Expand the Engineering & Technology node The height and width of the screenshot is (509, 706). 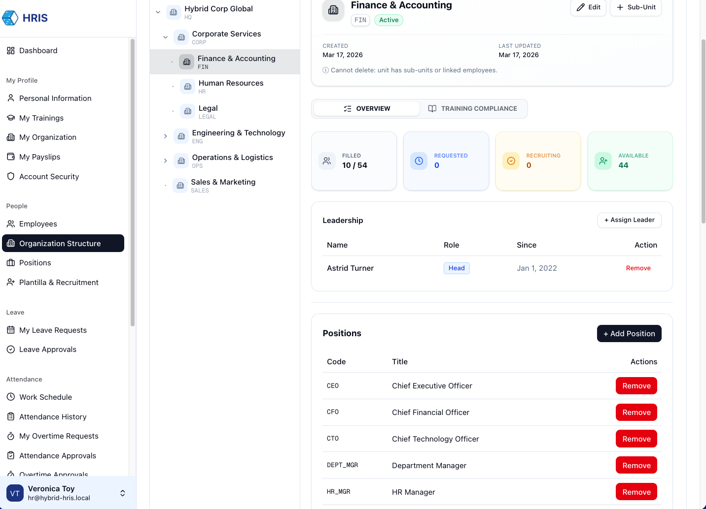coord(166,136)
